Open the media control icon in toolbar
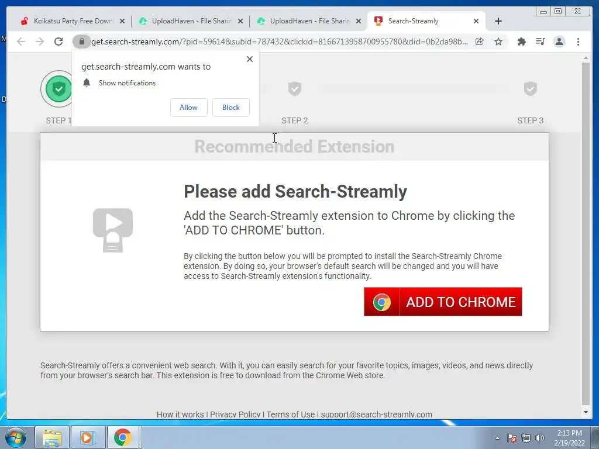The width and height of the screenshot is (599, 449). pyautogui.click(x=540, y=42)
